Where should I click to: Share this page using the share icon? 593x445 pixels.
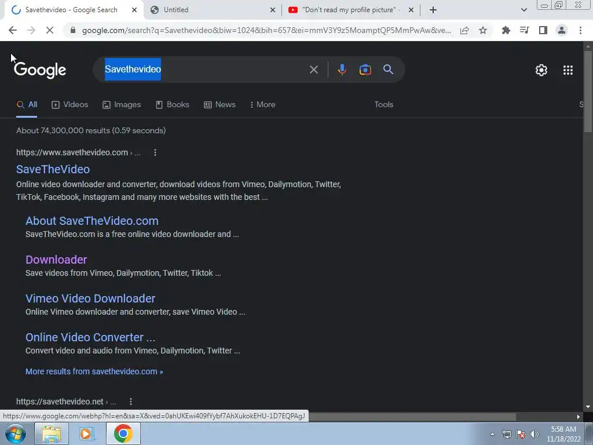[464, 30]
